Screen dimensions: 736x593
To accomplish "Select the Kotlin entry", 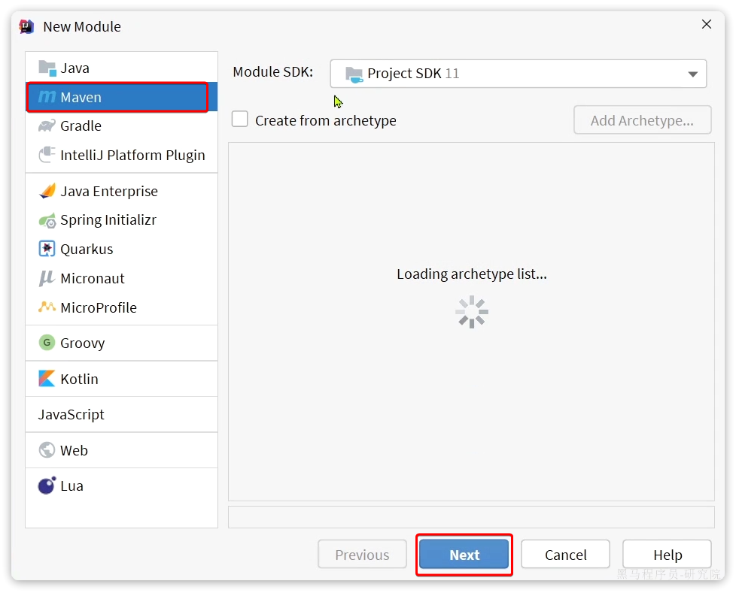I will [122, 379].
